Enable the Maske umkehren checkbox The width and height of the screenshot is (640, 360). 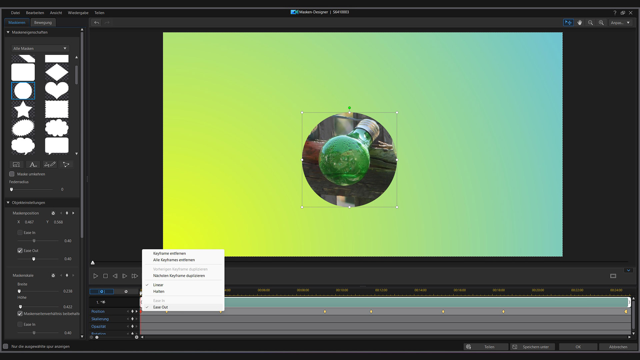click(x=12, y=174)
